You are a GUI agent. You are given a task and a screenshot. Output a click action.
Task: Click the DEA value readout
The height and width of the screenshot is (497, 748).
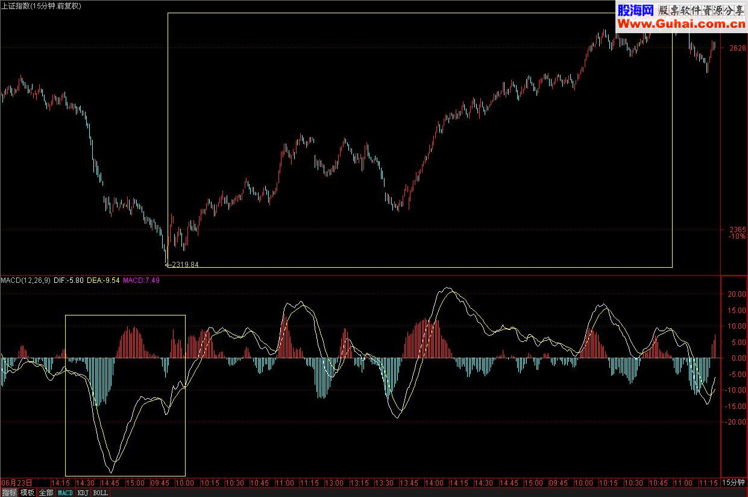pos(103,280)
